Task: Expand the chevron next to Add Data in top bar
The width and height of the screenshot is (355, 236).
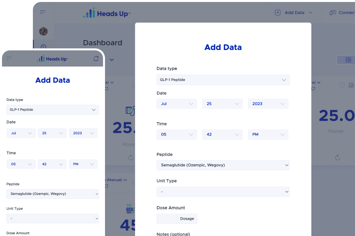Action: click(x=311, y=12)
